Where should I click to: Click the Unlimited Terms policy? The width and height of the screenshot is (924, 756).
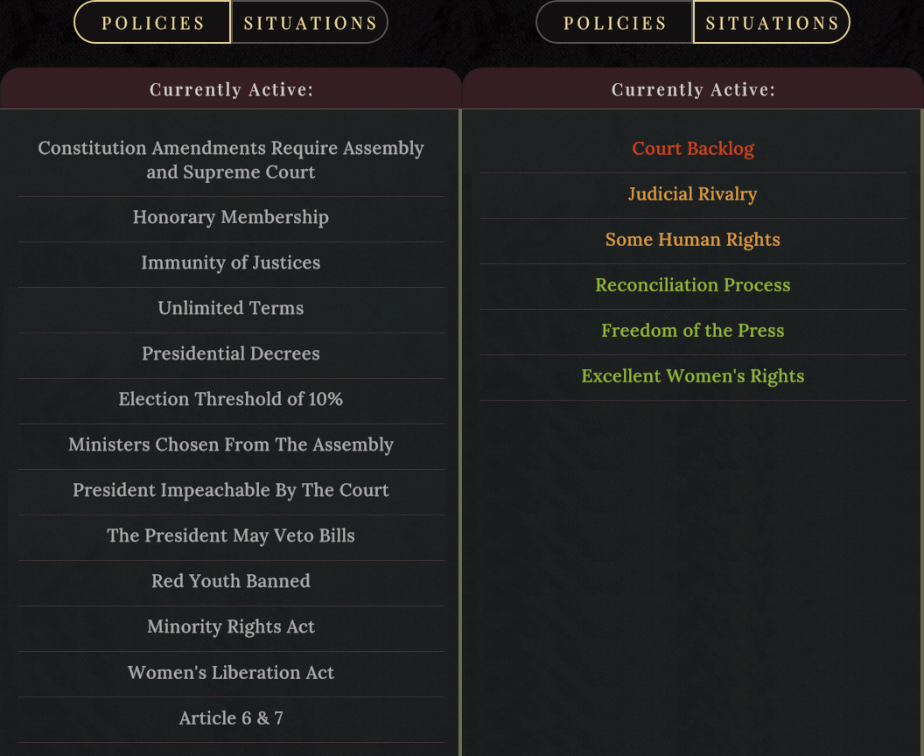pyautogui.click(x=231, y=308)
